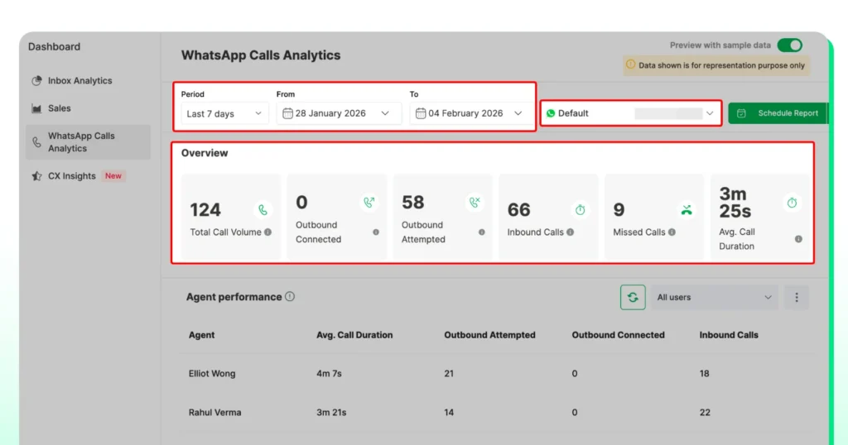Viewport: 848px width, 445px height.
Task: Click the calendar icon in From field
Action: (287, 113)
